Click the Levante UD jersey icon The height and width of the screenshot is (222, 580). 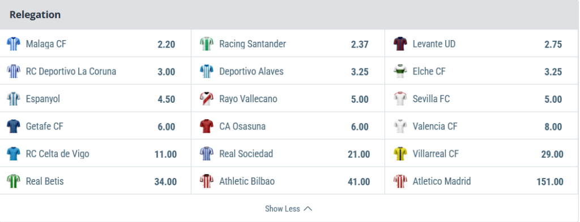(x=400, y=44)
